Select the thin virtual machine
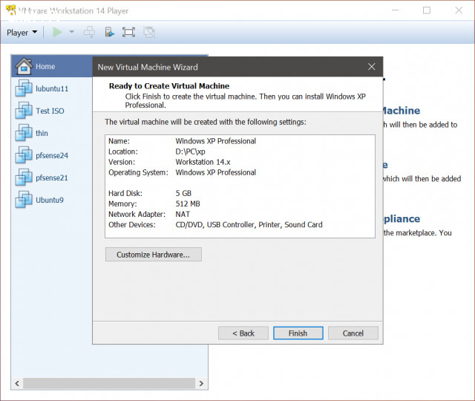Image resolution: width=475 pixels, height=401 pixels. tap(52, 133)
